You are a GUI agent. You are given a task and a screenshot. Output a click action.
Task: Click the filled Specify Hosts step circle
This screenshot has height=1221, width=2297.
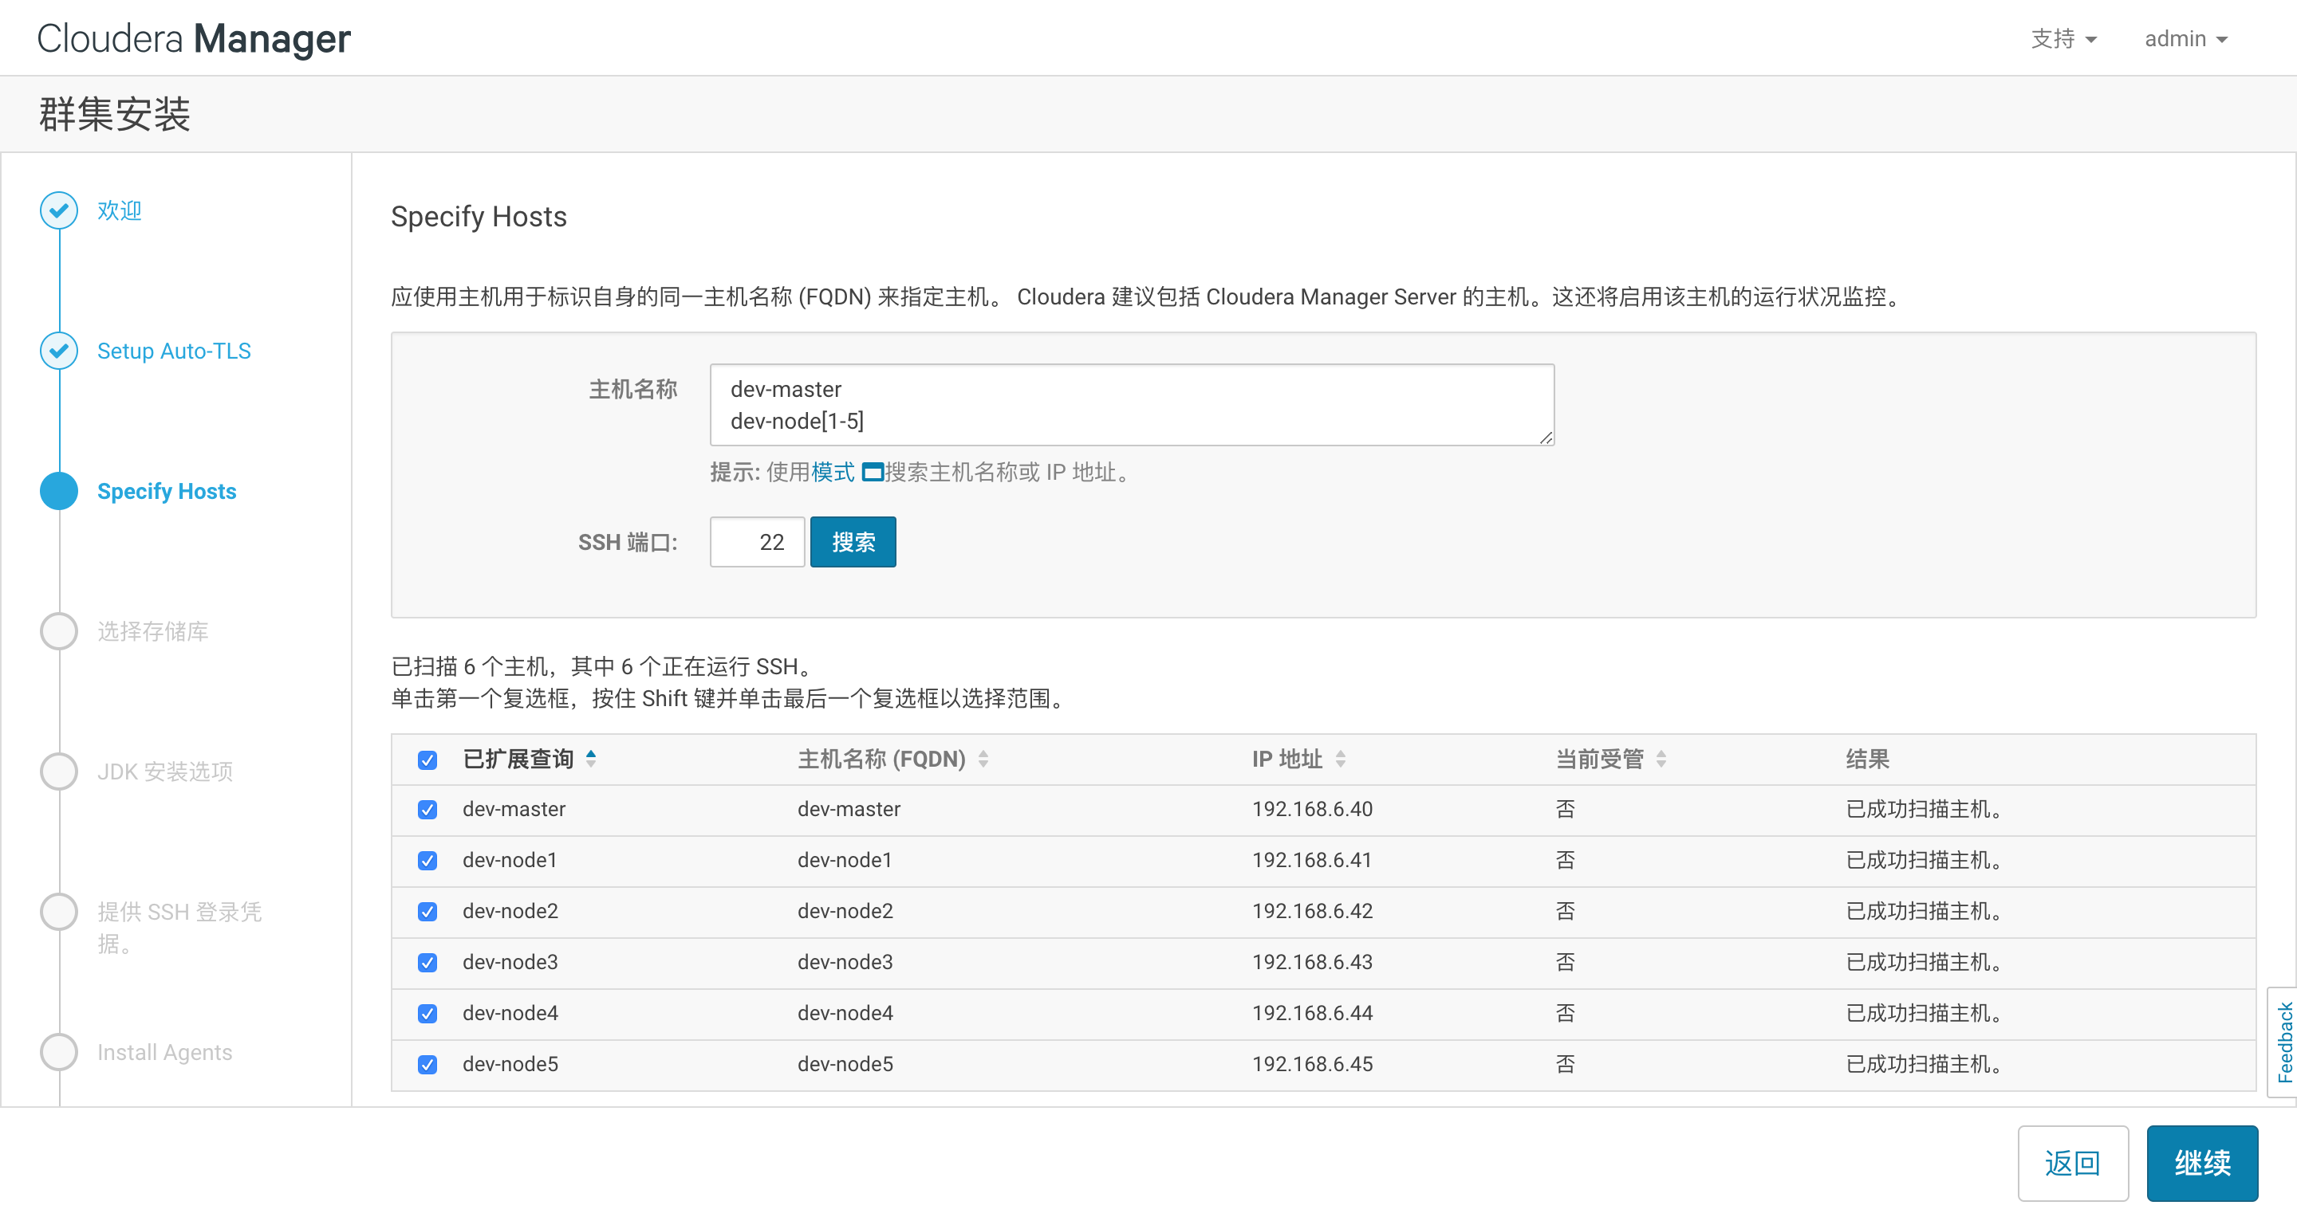pyautogui.click(x=59, y=491)
